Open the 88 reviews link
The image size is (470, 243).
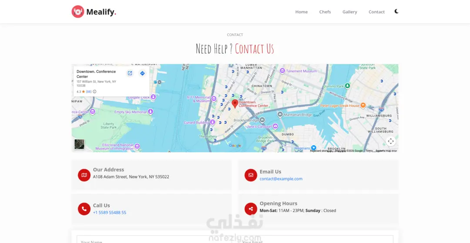(x=89, y=92)
